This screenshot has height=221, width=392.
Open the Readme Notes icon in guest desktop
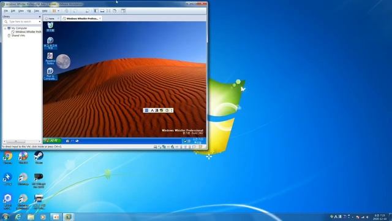(50, 58)
